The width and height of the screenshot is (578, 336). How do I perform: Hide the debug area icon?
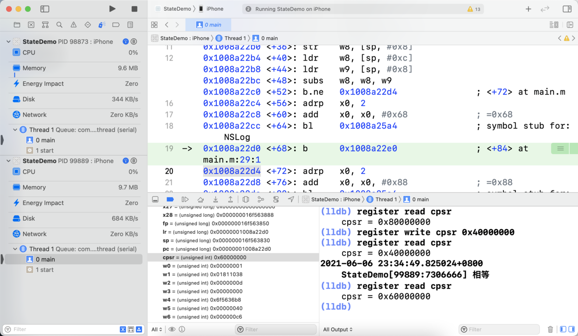155,199
